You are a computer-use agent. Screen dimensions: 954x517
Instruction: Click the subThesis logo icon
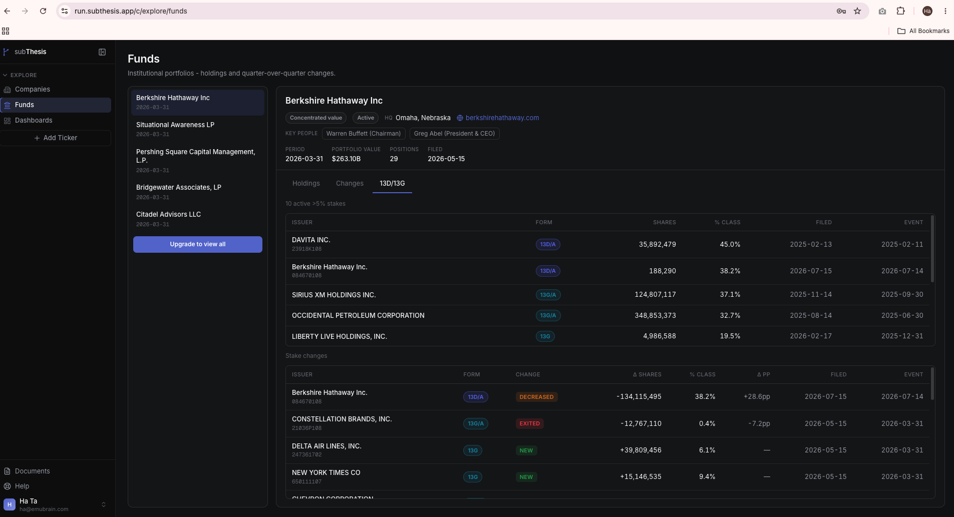coord(6,52)
